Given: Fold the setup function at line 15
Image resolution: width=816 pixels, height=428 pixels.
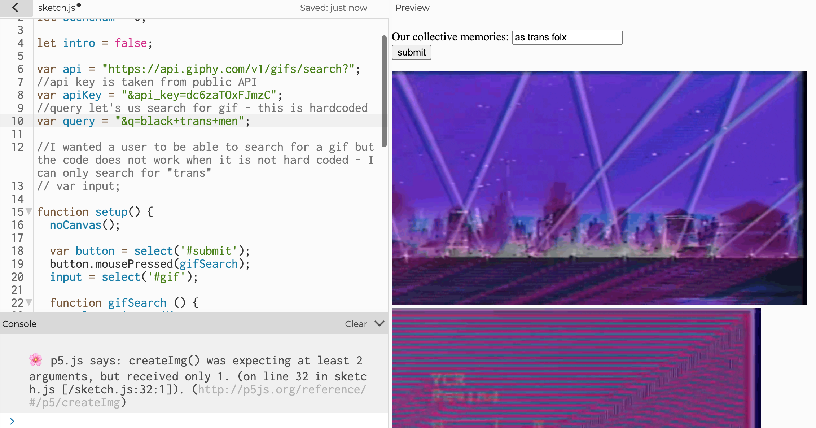Looking at the screenshot, I should click(29, 211).
